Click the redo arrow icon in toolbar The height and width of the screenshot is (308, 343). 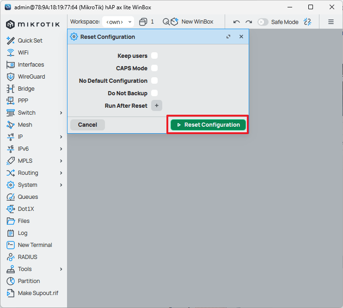tap(249, 22)
